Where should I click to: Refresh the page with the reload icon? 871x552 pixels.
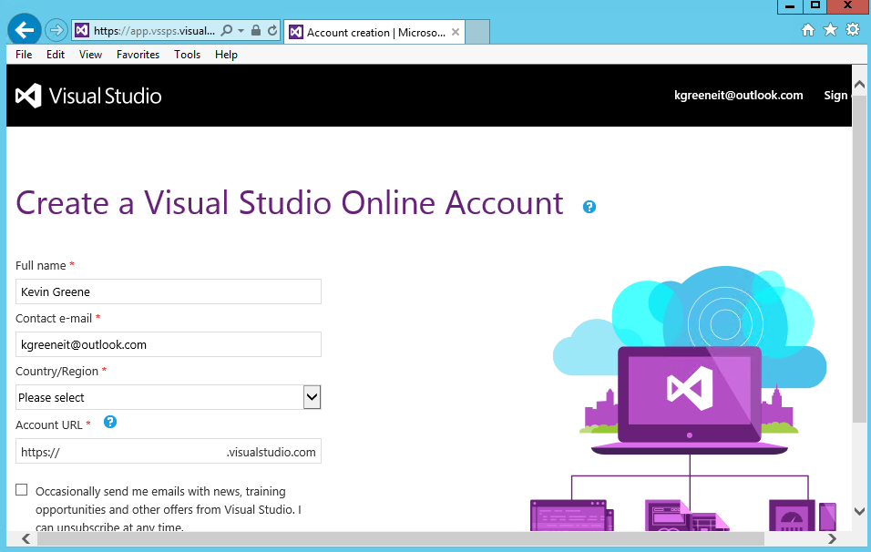point(272,31)
